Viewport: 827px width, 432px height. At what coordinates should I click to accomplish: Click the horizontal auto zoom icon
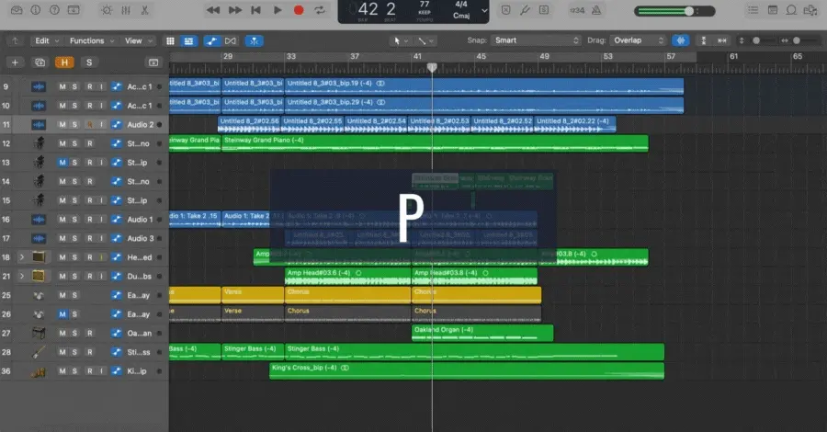(722, 40)
